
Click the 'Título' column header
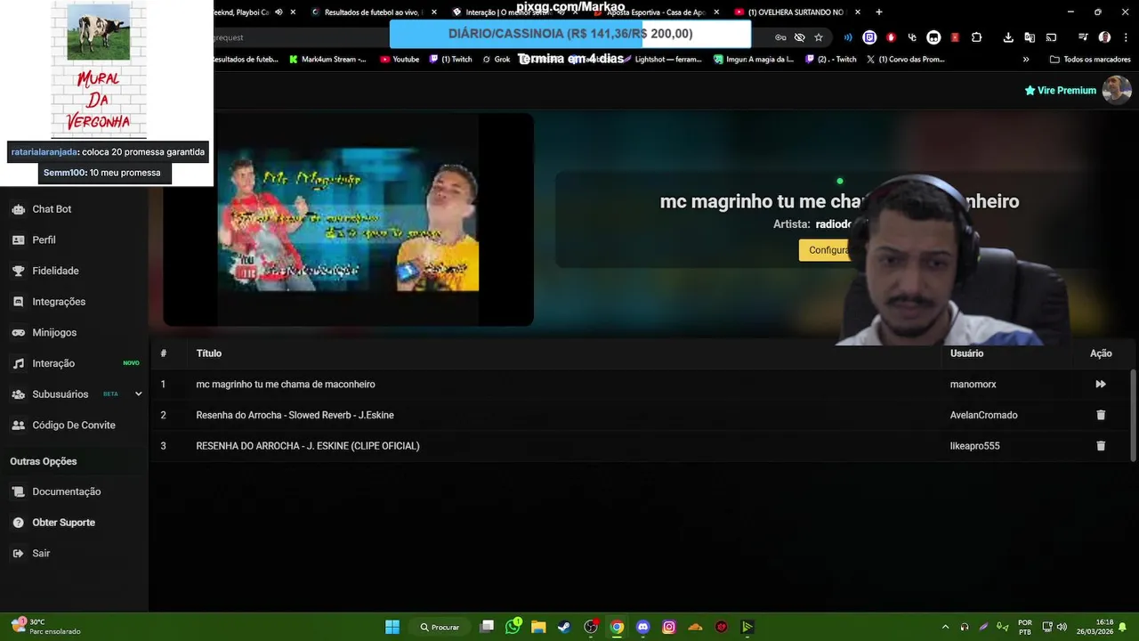208,353
